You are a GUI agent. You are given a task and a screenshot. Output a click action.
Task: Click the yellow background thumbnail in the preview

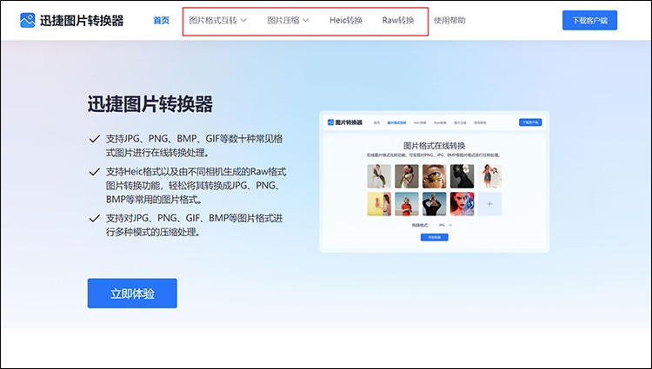pyautogui.click(x=379, y=204)
